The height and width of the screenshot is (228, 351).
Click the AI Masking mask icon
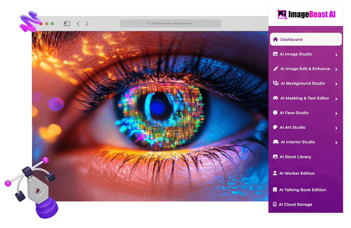click(275, 98)
